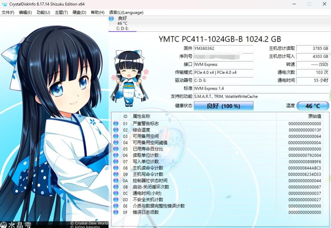The height and width of the screenshot is (228, 331).
Task: Click the 固件 firmware field YM360362
Action: (223, 48)
